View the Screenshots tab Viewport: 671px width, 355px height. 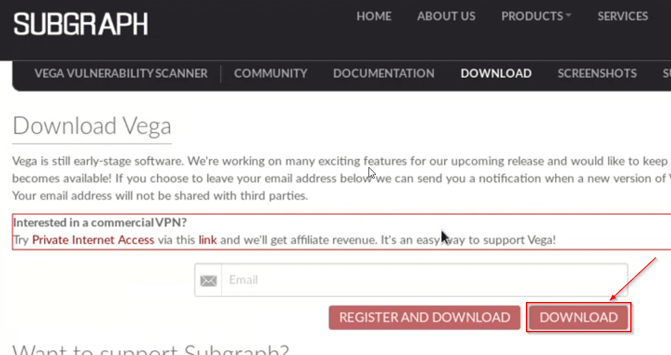[597, 73]
